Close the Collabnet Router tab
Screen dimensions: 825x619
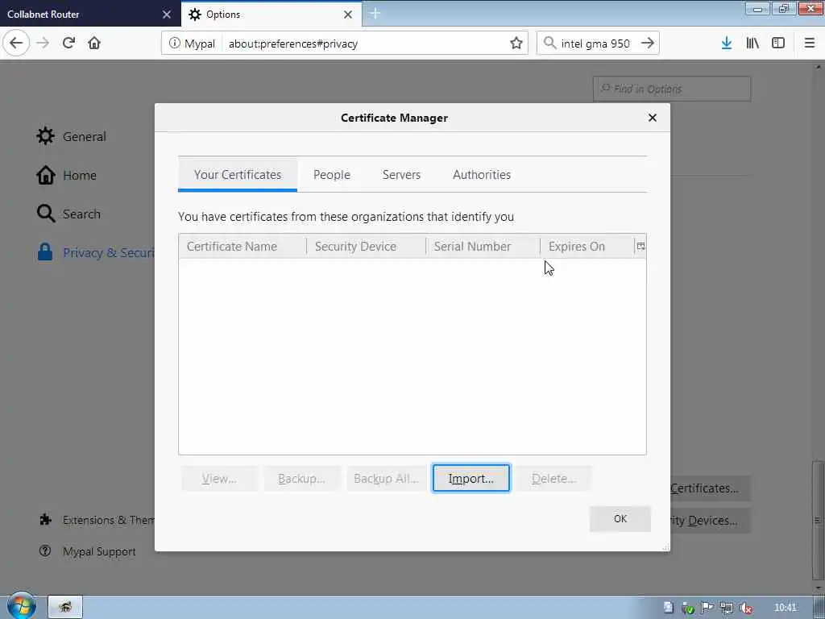click(167, 15)
